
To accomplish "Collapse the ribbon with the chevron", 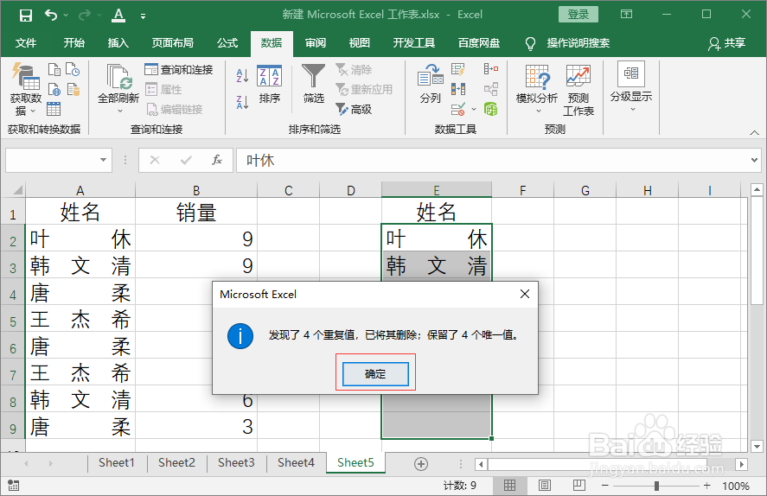I will coord(754,132).
